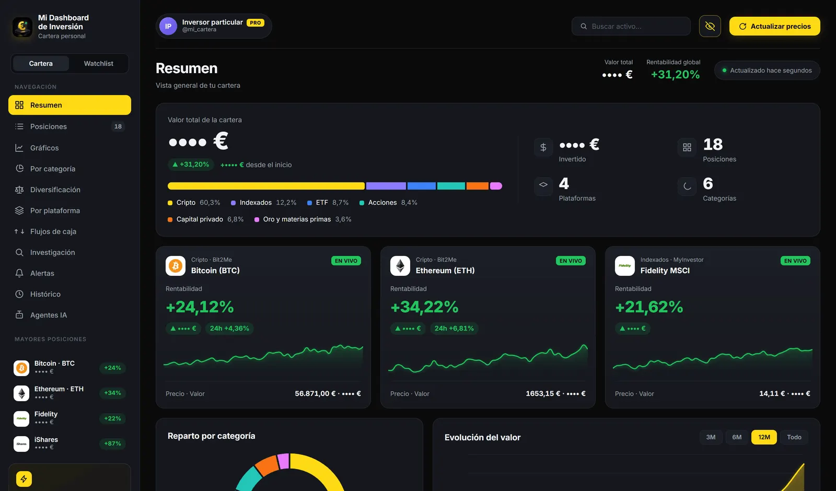Click the Fidelity logo on MSCI card
Viewport: 836px width, 491px height.
coord(625,266)
